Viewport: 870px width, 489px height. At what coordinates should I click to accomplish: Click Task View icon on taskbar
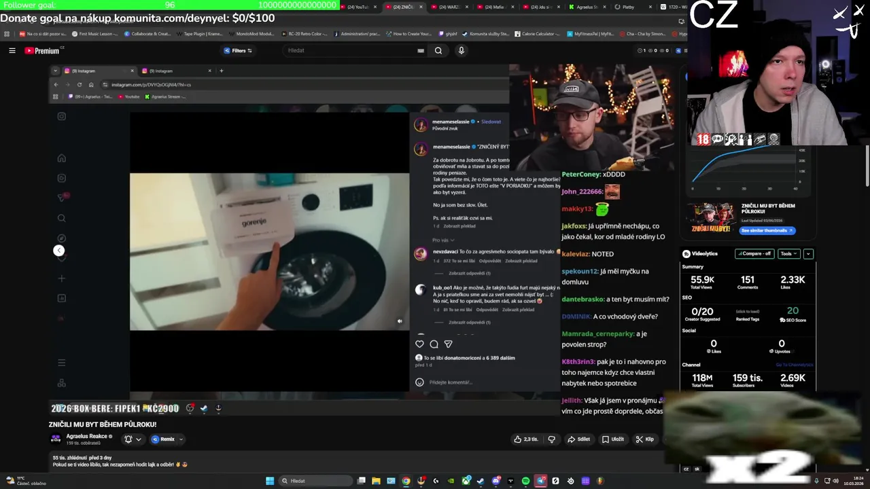click(x=361, y=481)
